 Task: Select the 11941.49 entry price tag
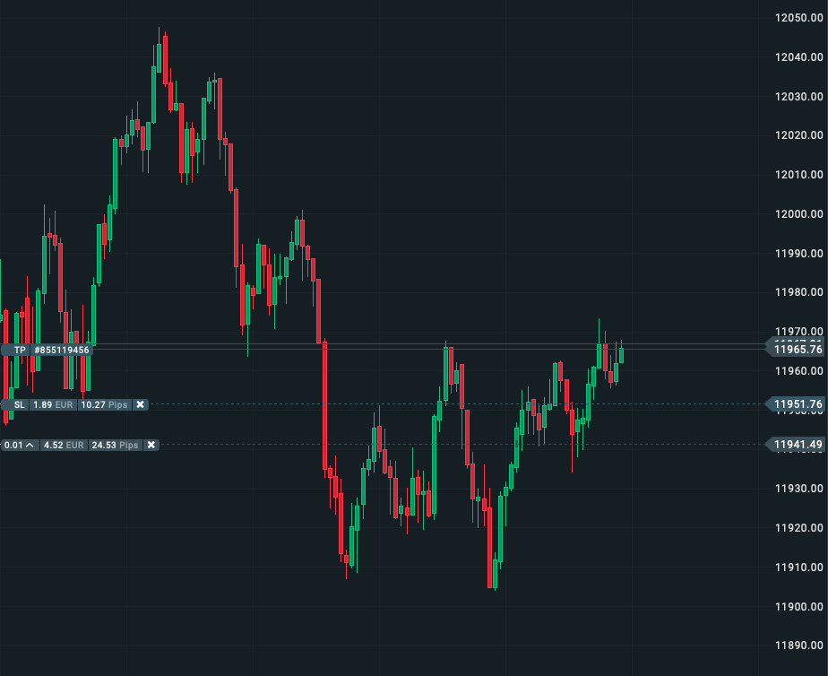798,444
